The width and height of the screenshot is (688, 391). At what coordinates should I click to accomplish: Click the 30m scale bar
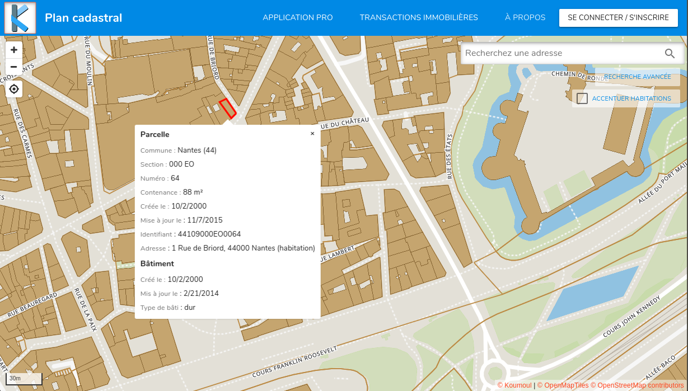coord(25,379)
